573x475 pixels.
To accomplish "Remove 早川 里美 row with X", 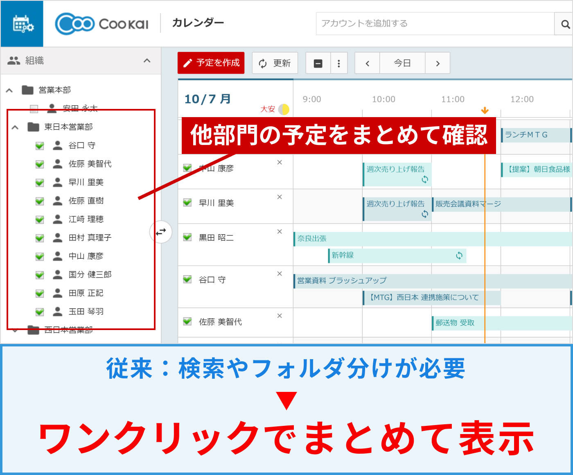I will click(280, 197).
